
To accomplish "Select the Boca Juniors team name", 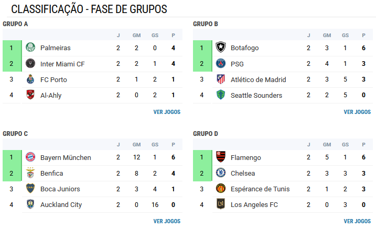I will point(60,189).
